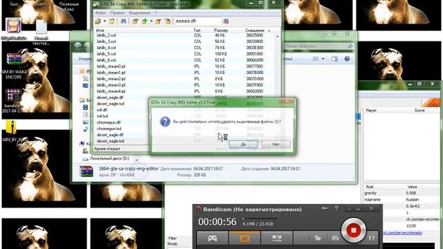
Task: Click scroll-up arrow of IMG file list
Action: pos(278,36)
